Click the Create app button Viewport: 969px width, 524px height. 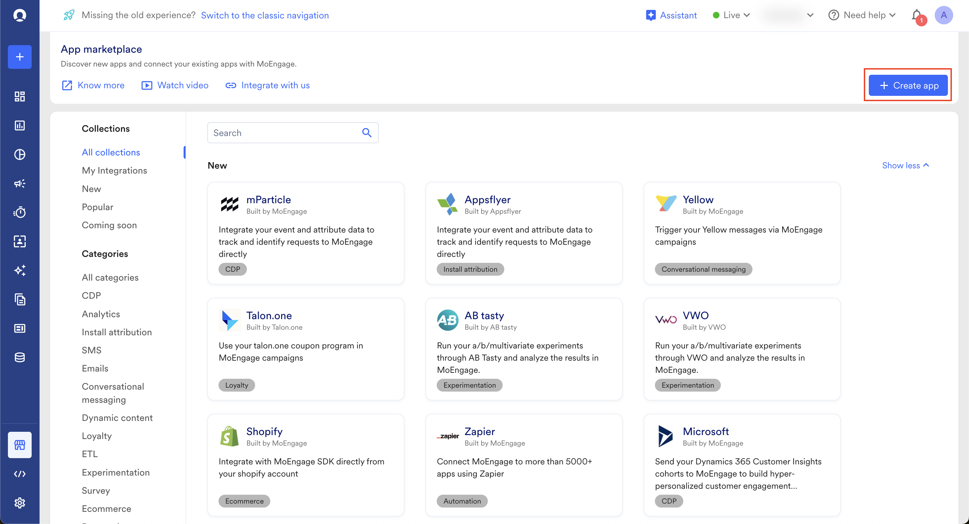[x=908, y=85]
